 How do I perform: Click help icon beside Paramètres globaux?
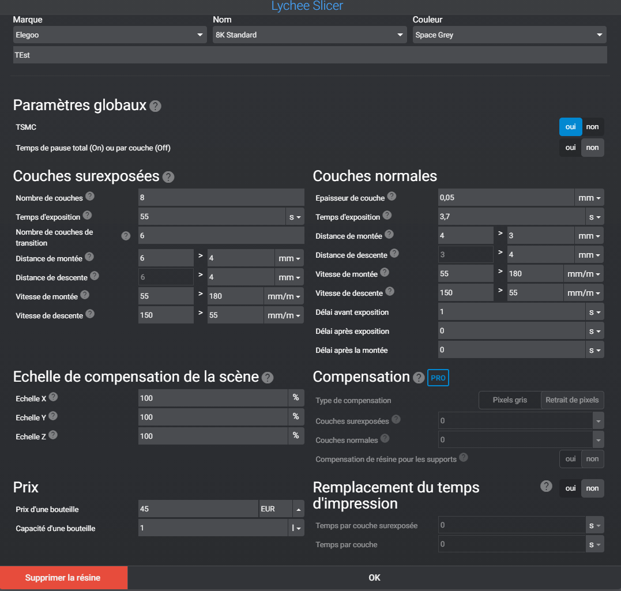click(155, 107)
